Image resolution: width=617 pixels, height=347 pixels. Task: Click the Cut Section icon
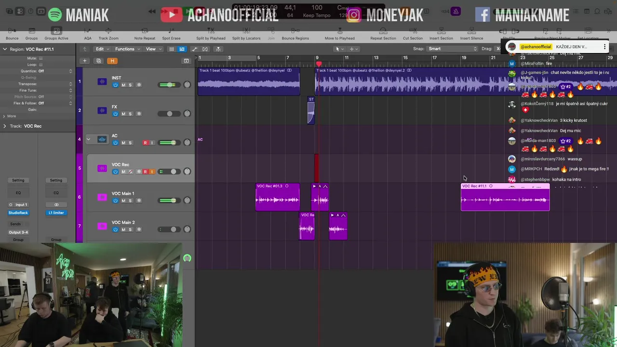[413, 31]
